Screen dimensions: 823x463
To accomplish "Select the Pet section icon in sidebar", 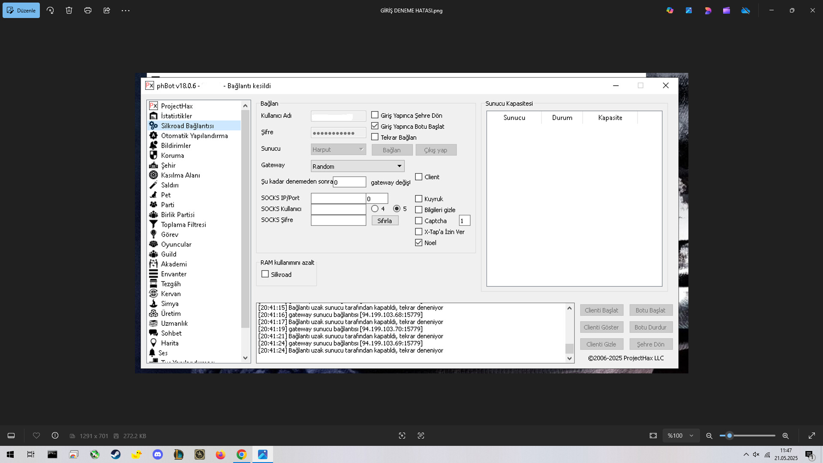I will tap(154, 195).
